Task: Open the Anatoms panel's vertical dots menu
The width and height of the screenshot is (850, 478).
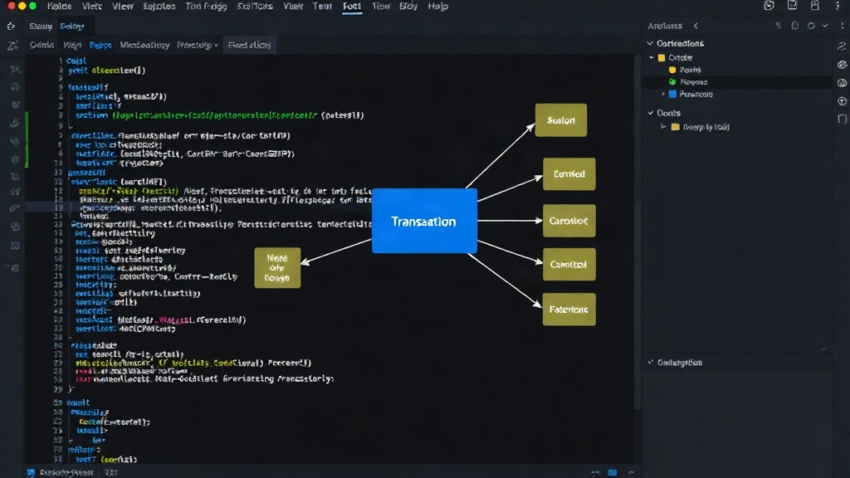Action: tap(842, 26)
